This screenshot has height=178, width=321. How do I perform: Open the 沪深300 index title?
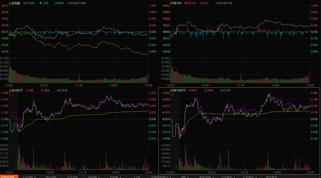(x=176, y=3)
